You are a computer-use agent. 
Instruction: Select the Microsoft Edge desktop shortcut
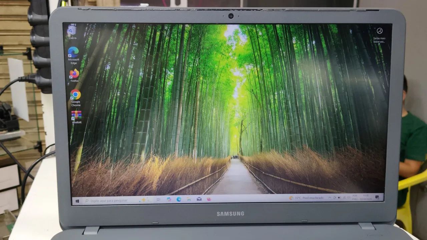tap(73, 55)
